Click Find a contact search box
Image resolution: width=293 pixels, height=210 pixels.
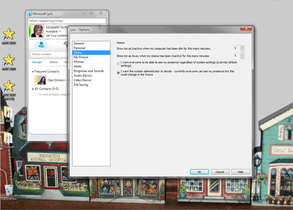click(49, 54)
